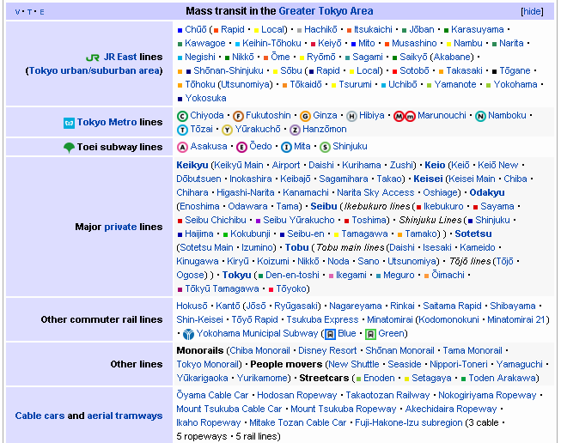Click the orange Ginza line G icon
The height and width of the screenshot is (443, 561).
[305, 116]
